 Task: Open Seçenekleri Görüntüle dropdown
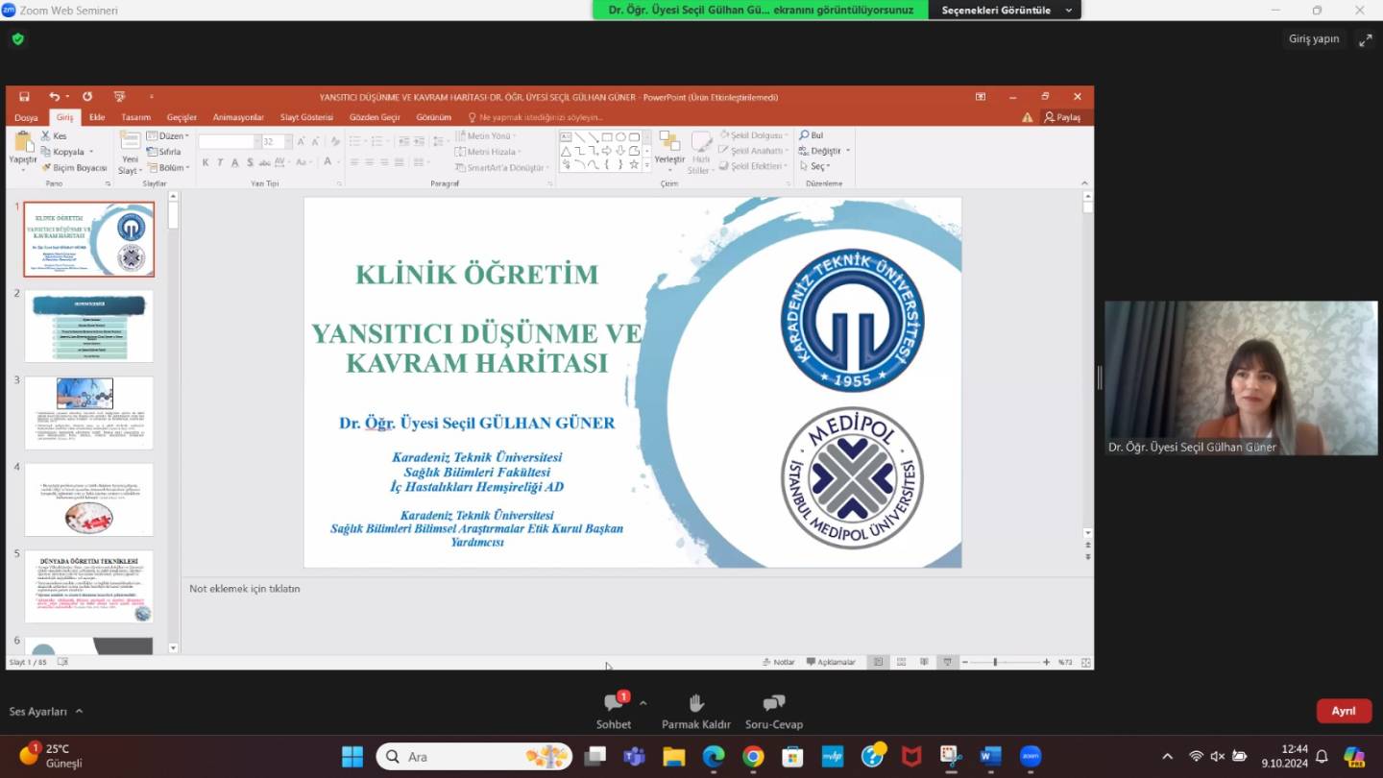click(x=1005, y=10)
